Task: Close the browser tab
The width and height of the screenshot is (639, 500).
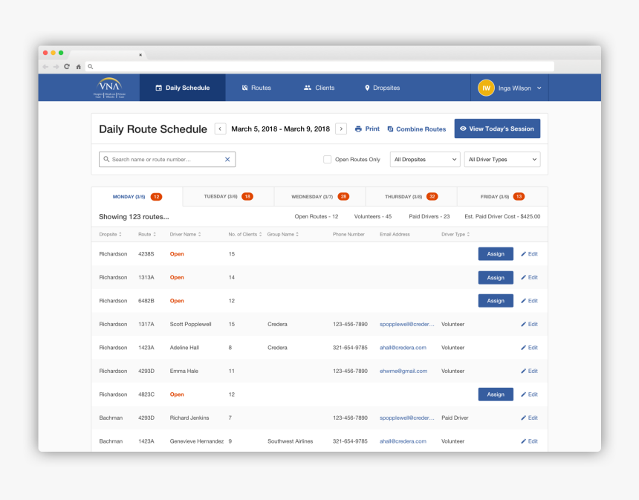Action: coord(140,54)
